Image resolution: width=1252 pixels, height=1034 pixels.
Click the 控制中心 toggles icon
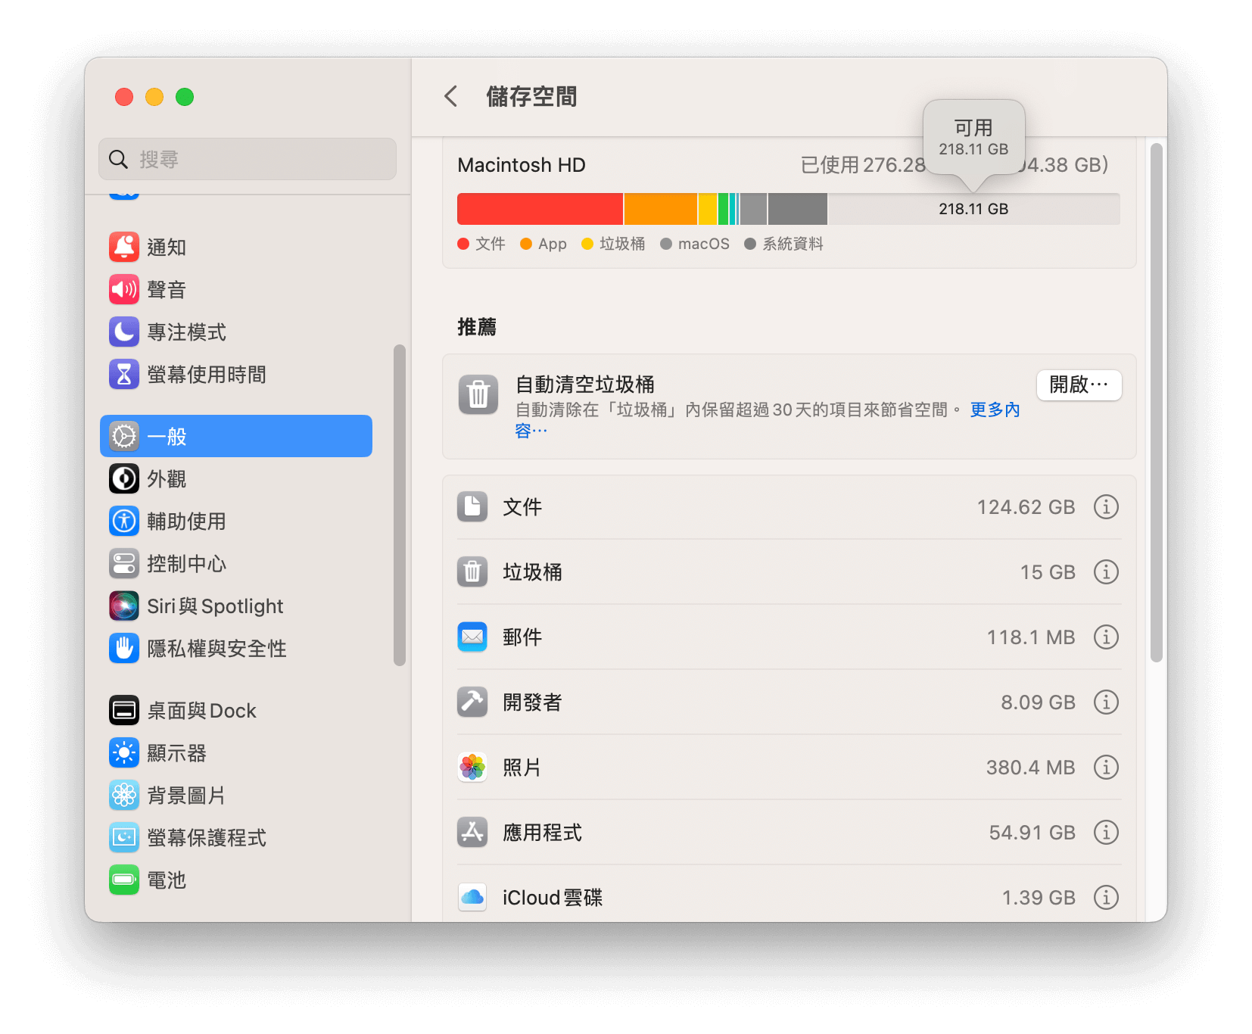point(124,563)
